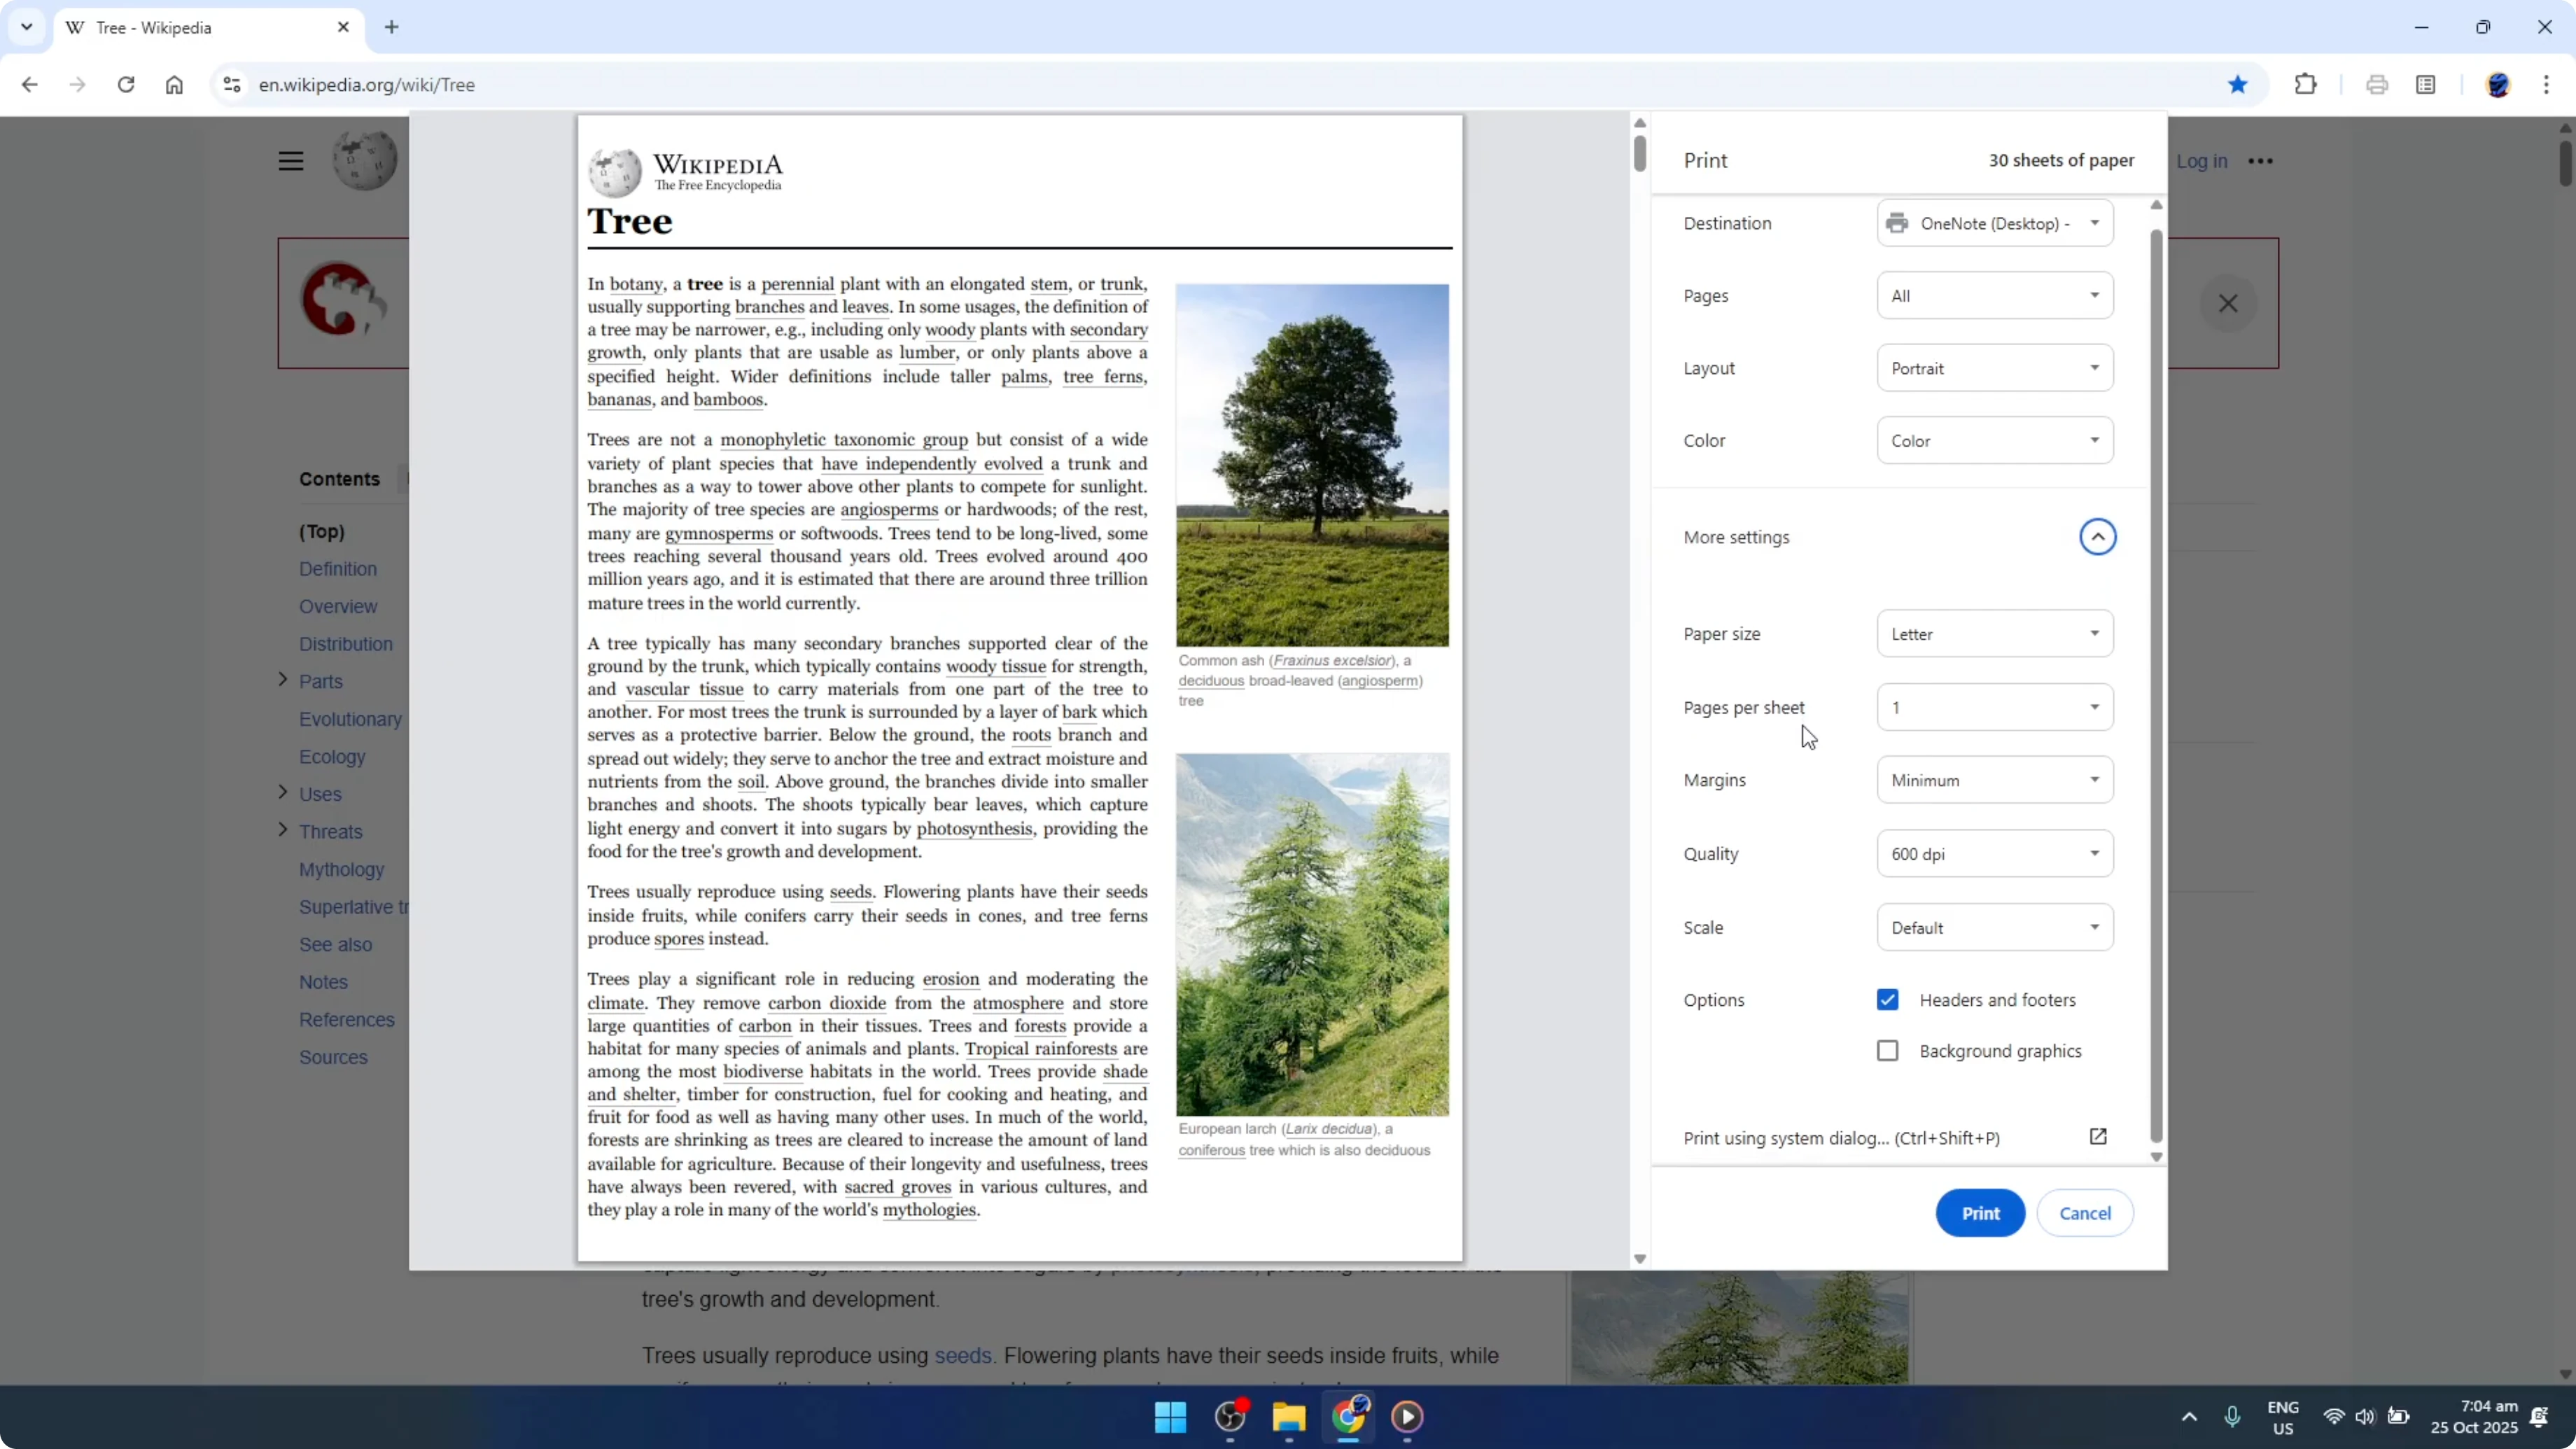
Task: Click the seeds link in the article
Action: tap(962, 1356)
